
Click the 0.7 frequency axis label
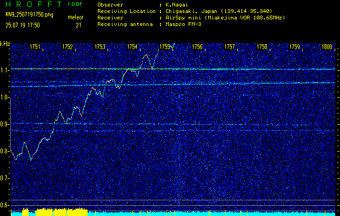4,178
